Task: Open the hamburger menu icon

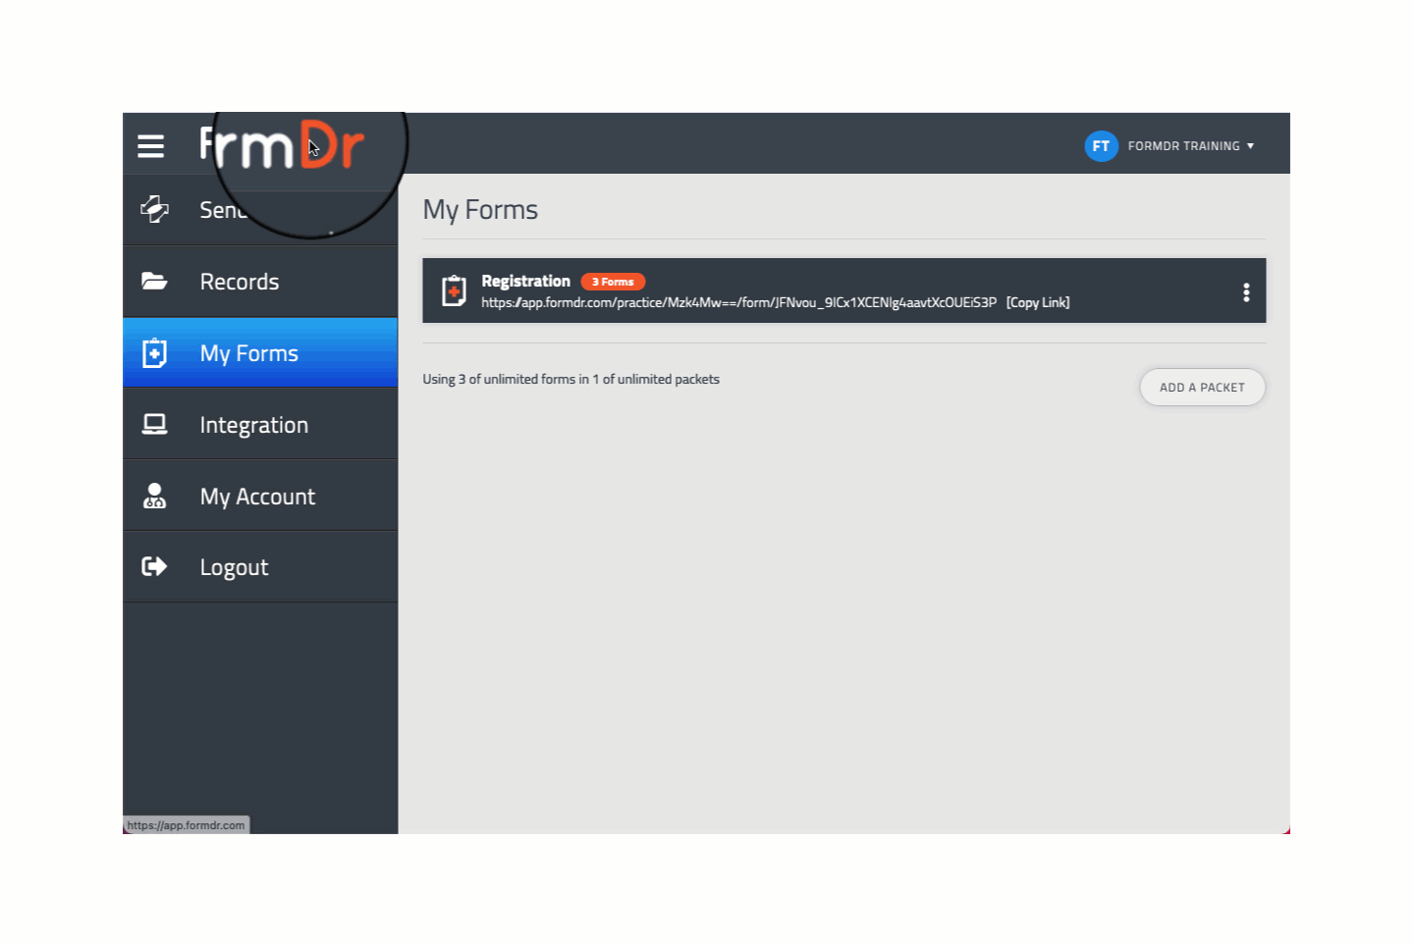Action: [x=150, y=146]
